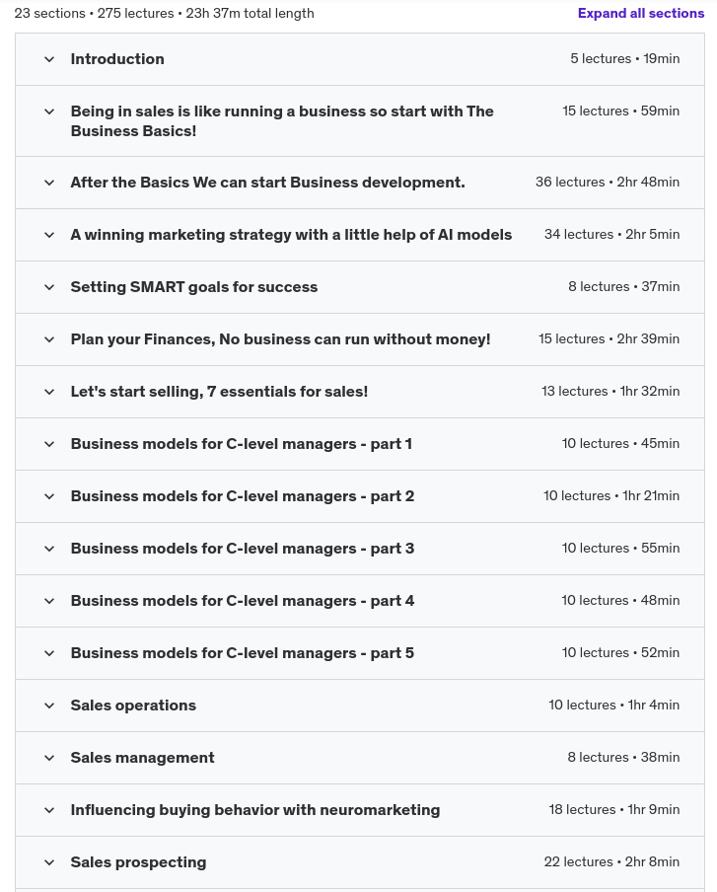This screenshot has width=717, height=892.
Task: Expand chevron for winning marketing strategy
Action: 49,235
